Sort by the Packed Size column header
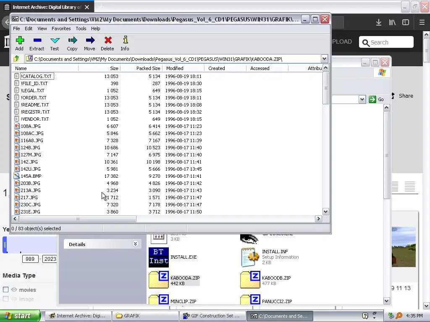This screenshot has height=322, width=430. (142, 68)
